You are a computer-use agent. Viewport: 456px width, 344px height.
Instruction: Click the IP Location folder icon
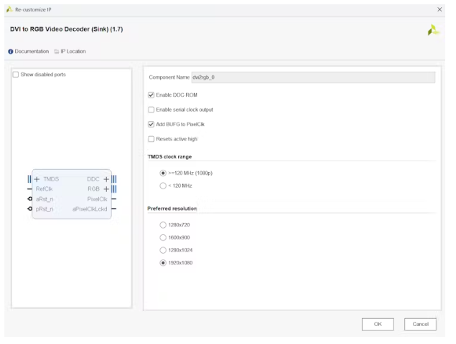point(56,52)
